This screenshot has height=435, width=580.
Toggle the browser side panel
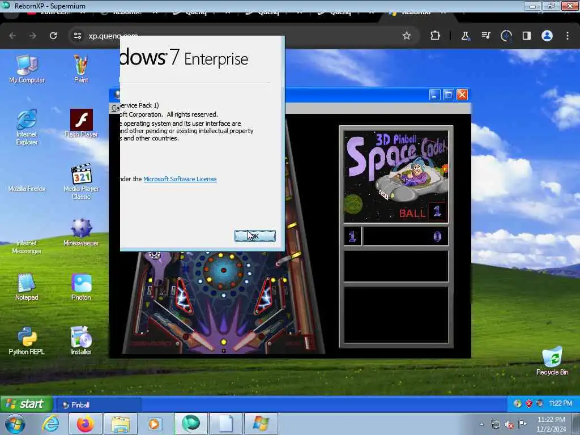pos(526,36)
